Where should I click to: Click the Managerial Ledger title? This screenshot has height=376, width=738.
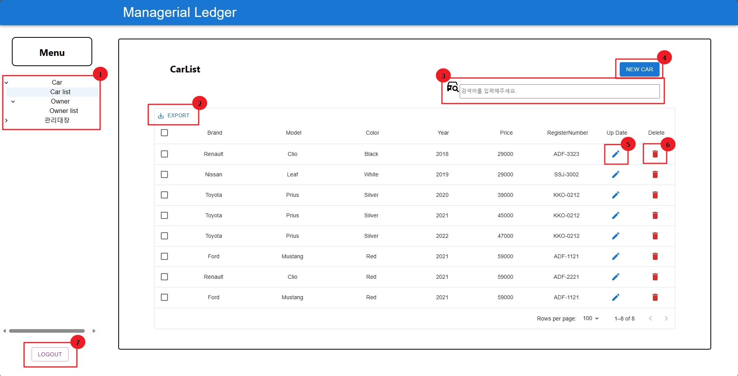click(180, 12)
